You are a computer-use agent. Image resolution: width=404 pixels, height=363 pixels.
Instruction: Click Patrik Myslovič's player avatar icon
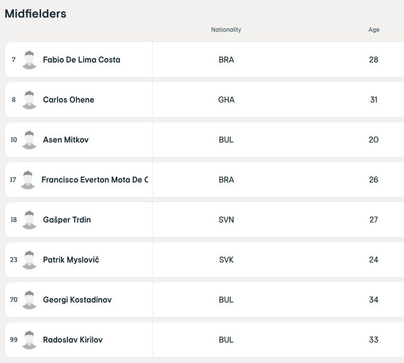click(29, 260)
